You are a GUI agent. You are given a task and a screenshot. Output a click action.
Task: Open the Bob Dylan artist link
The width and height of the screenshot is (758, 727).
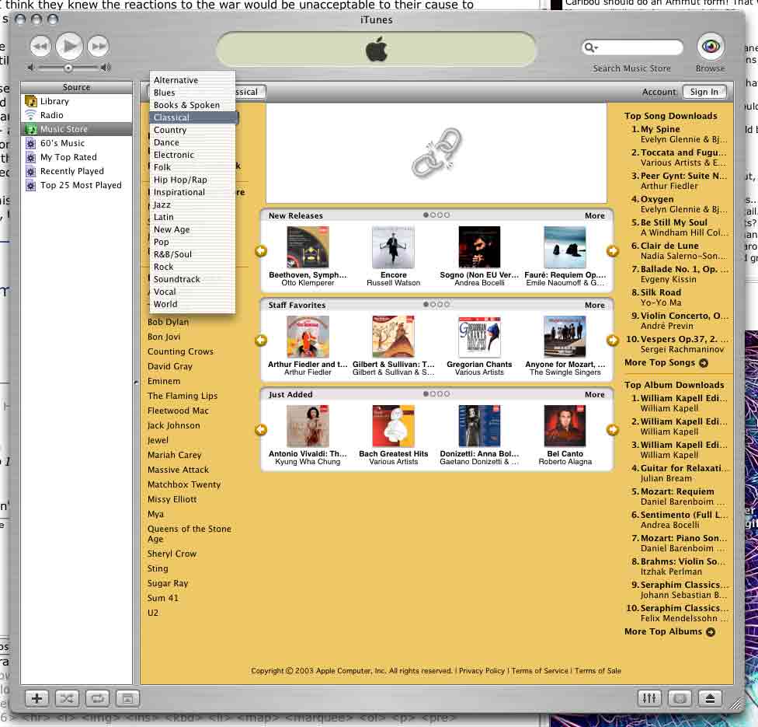pyautogui.click(x=169, y=322)
